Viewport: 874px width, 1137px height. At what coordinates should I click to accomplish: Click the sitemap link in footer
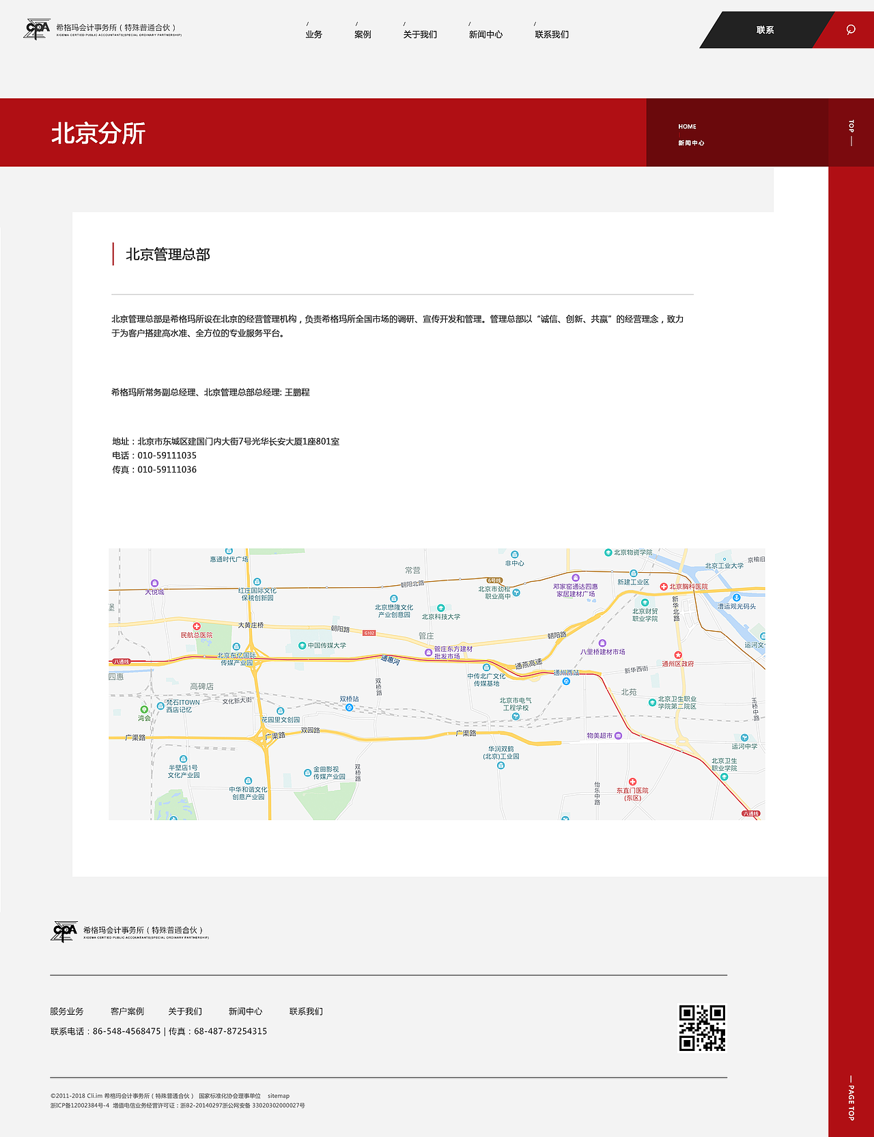(x=279, y=1096)
